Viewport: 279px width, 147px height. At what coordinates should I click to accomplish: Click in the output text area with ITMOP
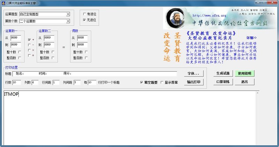(x=130, y=118)
